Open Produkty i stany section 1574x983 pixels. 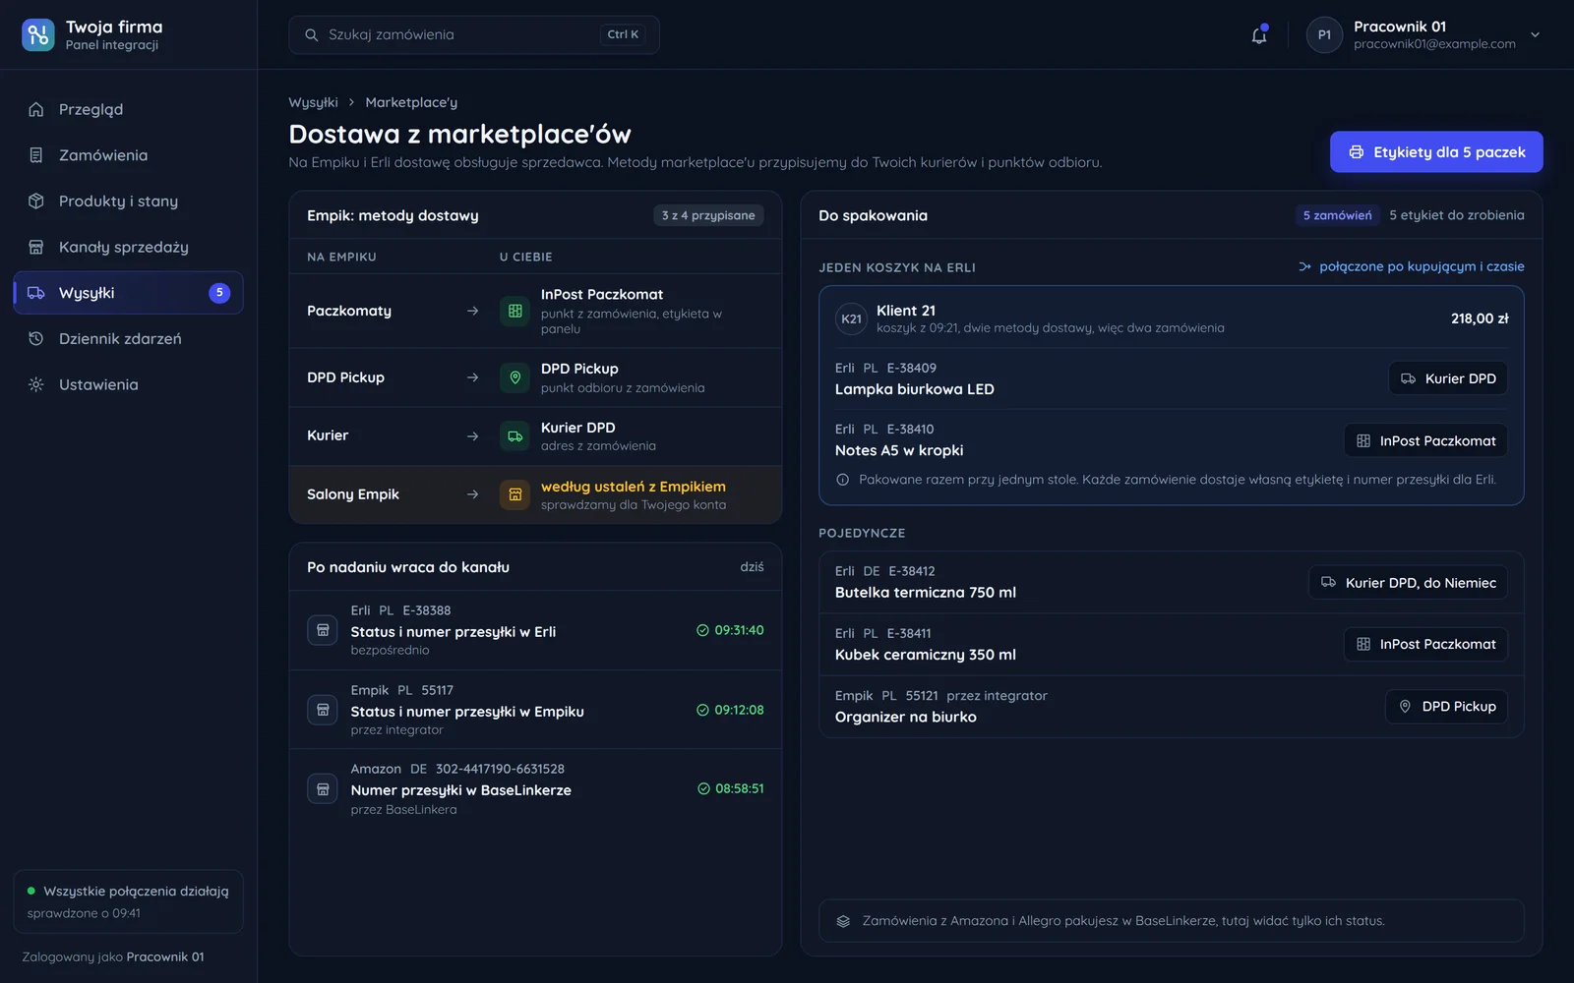(128, 202)
